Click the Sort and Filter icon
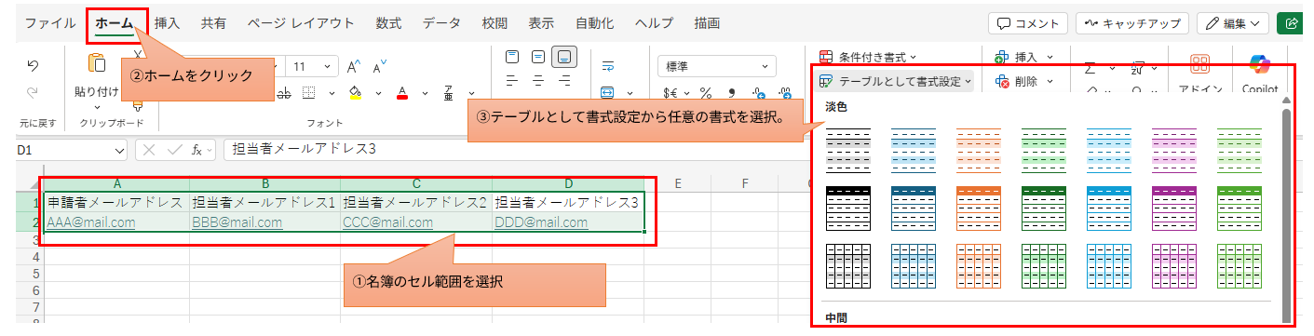The width and height of the screenshot is (1314, 336). pos(1137,67)
